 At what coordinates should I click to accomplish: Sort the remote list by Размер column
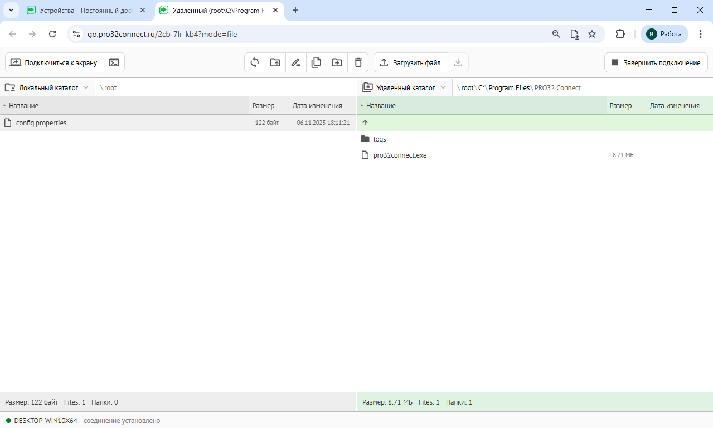click(x=620, y=105)
